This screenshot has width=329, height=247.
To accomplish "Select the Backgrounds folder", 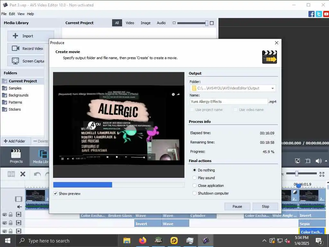I will [18, 95].
